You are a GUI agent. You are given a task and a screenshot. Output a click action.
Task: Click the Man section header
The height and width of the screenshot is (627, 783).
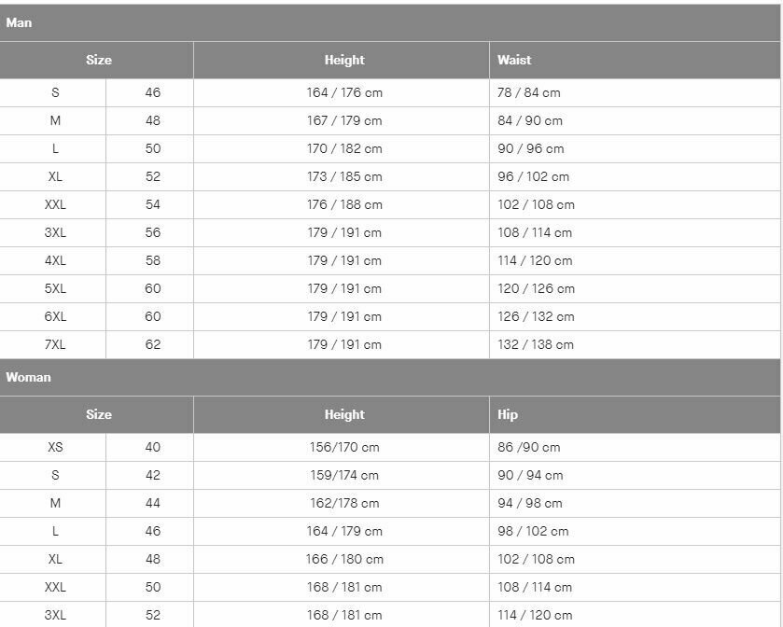point(390,23)
